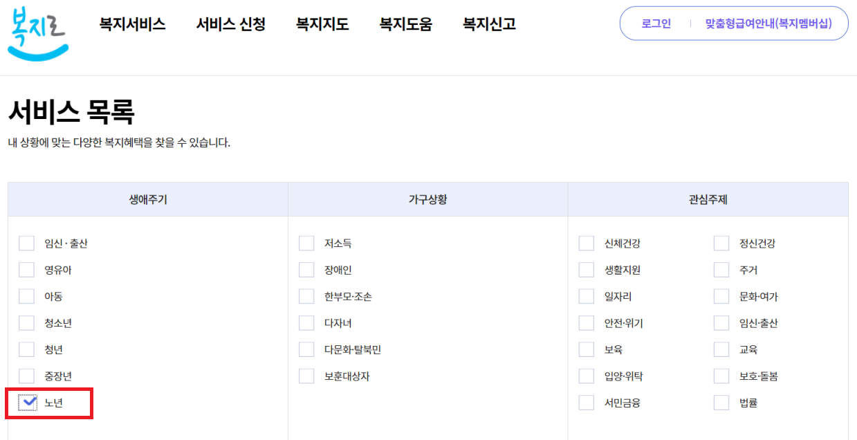Select the 다문화·탈북민 checkbox
Viewport: 857px width, 440px height.
coord(306,349)
